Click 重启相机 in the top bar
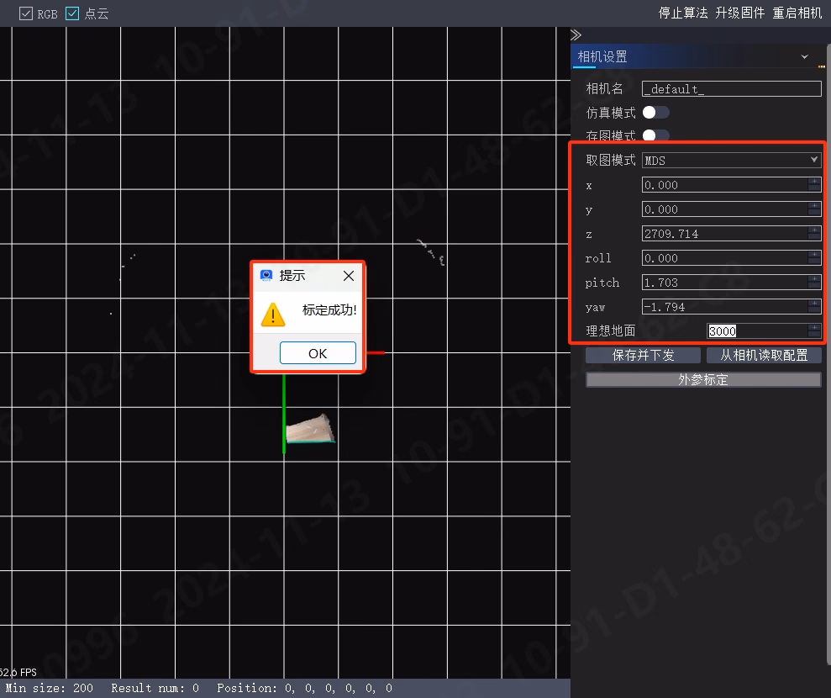Viewport: 831px width, 698px height. [797, 13]
